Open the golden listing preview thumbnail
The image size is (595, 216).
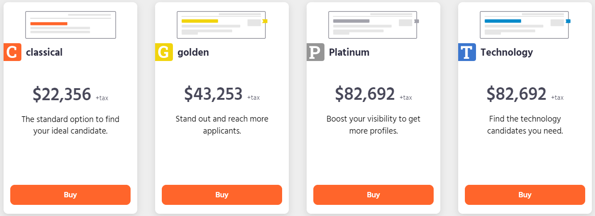(222, 25)
